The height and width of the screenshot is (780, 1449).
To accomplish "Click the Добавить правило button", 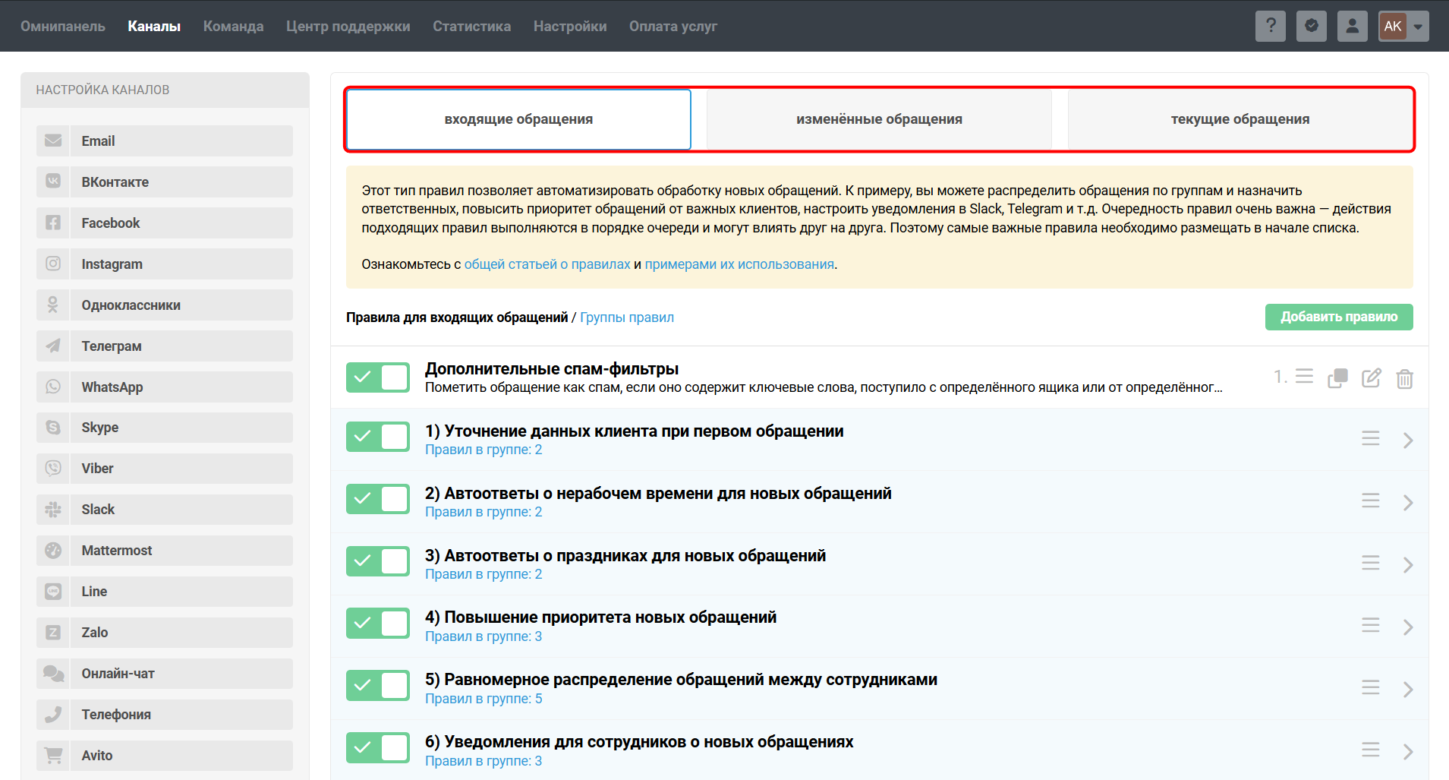I will pos(1338,317).
